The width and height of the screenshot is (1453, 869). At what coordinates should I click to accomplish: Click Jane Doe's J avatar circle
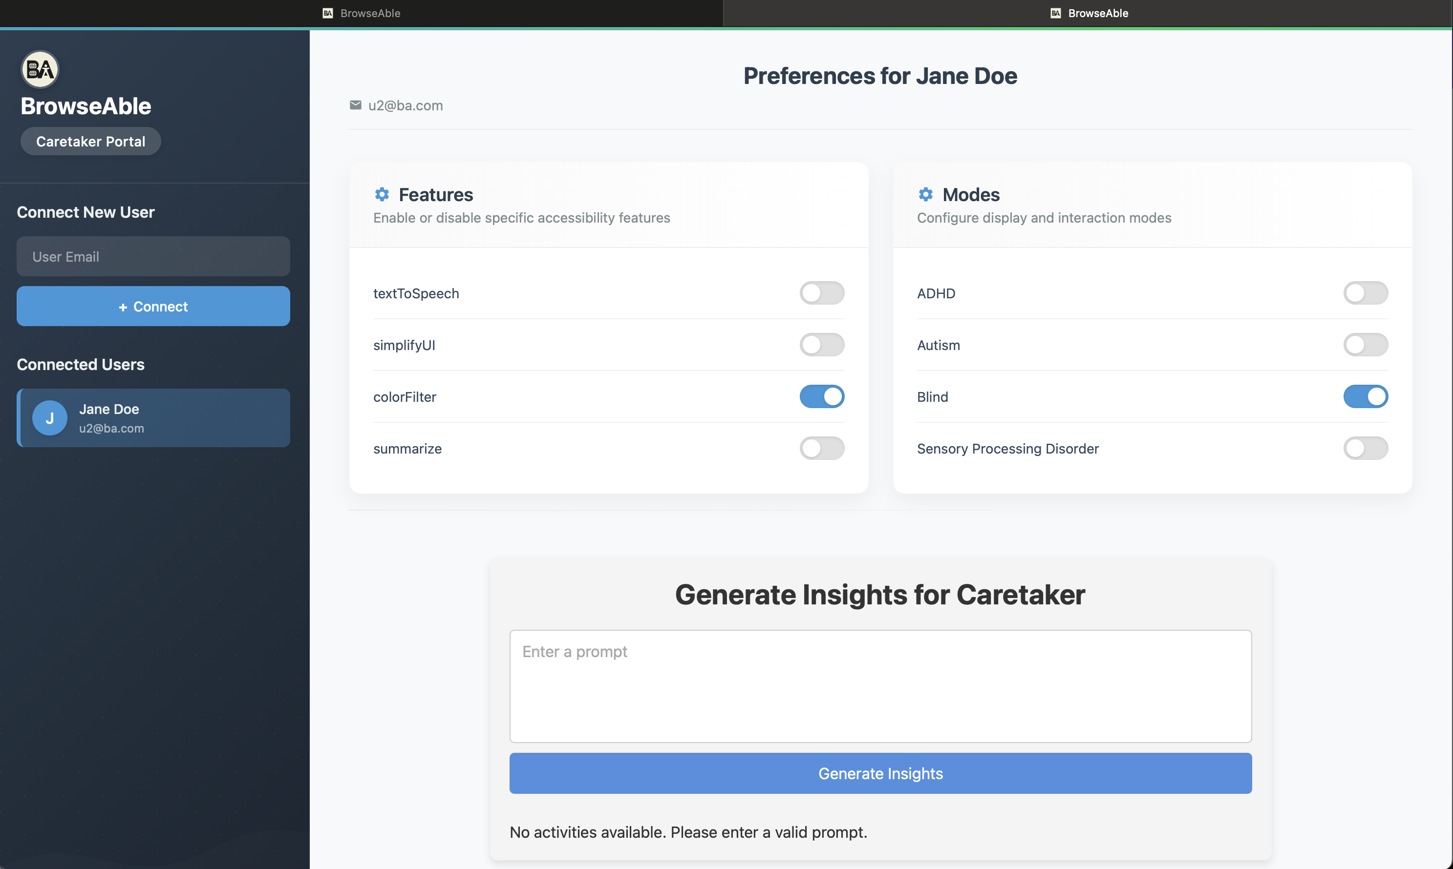click(x=50, y=417)
